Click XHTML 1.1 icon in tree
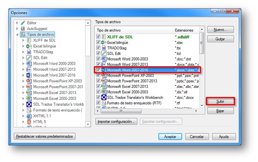 click(x=29, y=116)
